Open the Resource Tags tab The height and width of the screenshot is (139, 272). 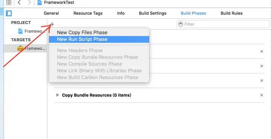click(88, 13)
